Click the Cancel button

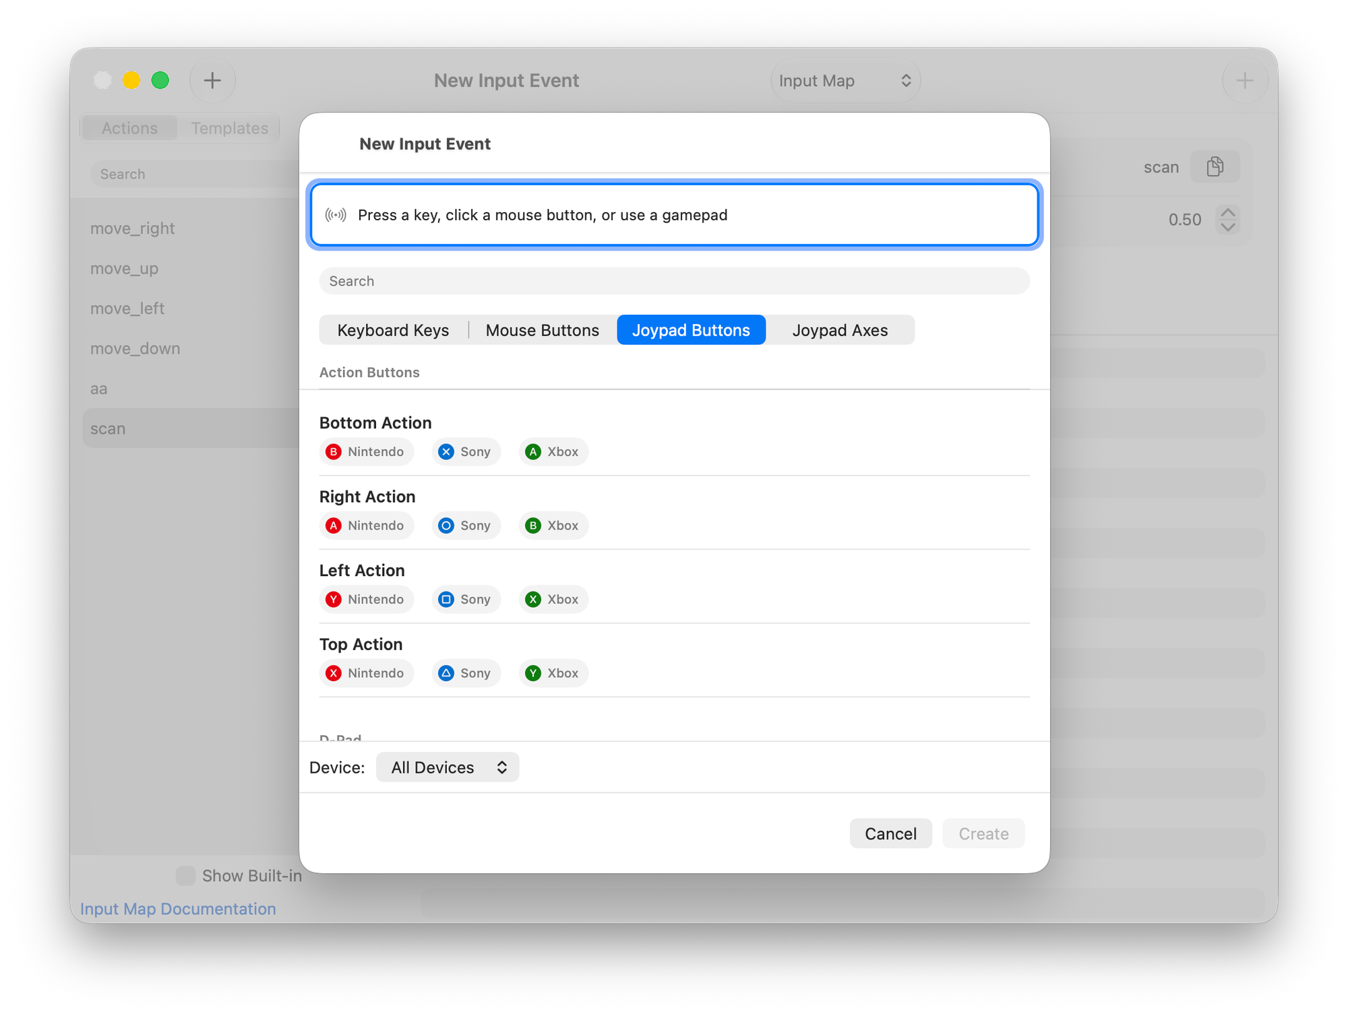click(x=890, y=833)
